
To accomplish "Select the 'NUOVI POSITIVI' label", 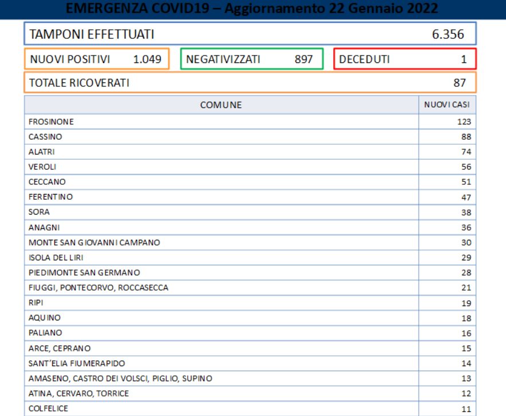I will coord(70,60).
